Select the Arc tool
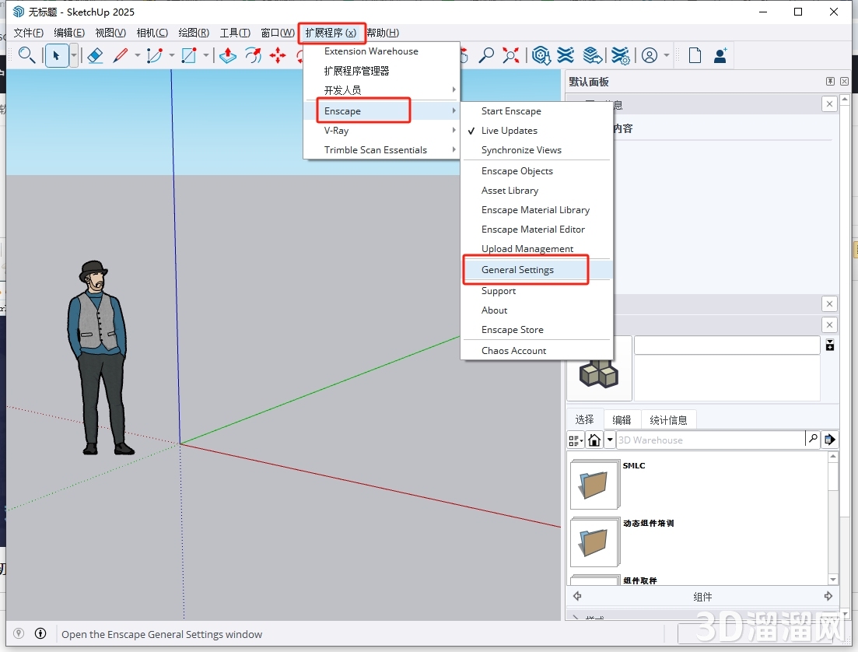Screen dimensions: 858x652 tap(155, 55)
